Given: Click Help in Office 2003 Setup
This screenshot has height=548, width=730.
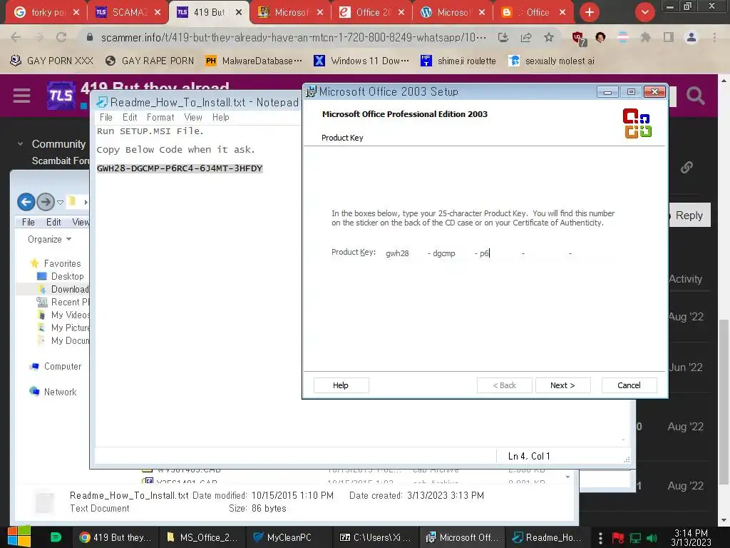Looking at the screenshot, I should (340, 385).
